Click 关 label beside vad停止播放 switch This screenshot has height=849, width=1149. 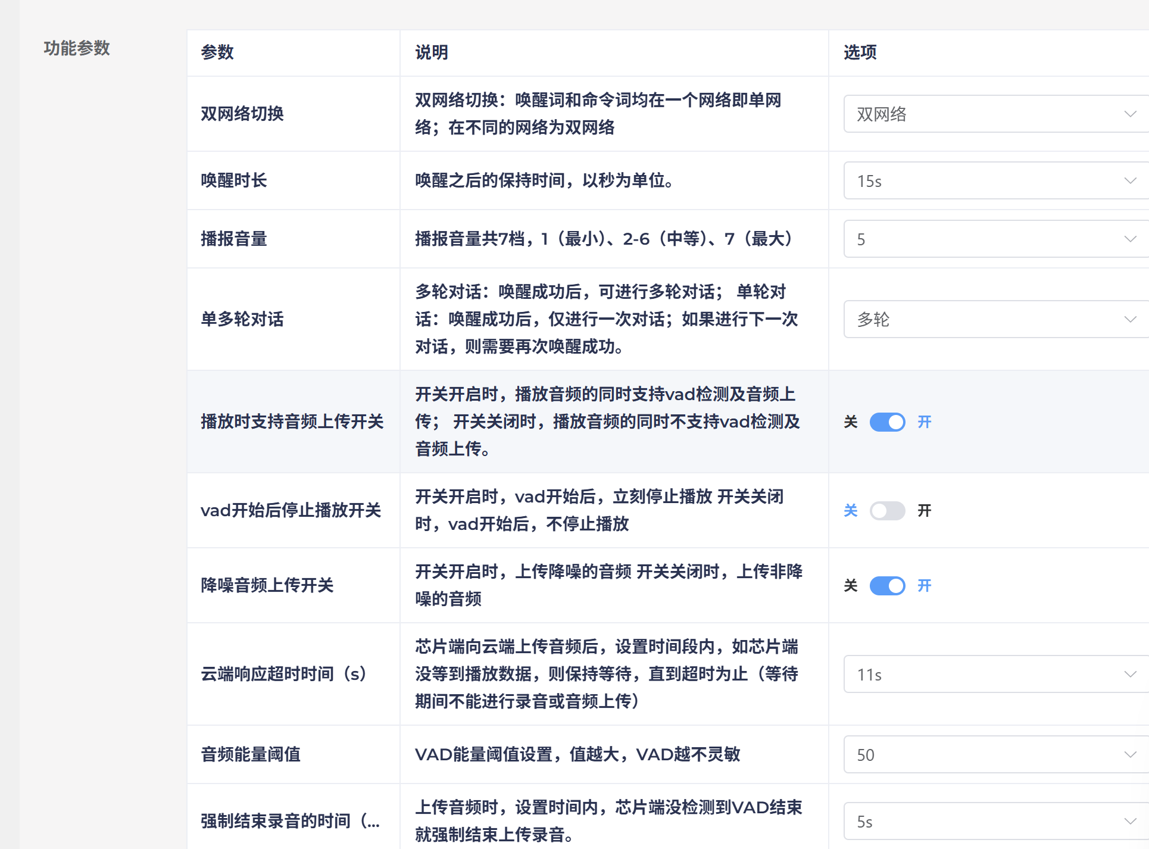(x=851, y=511)
